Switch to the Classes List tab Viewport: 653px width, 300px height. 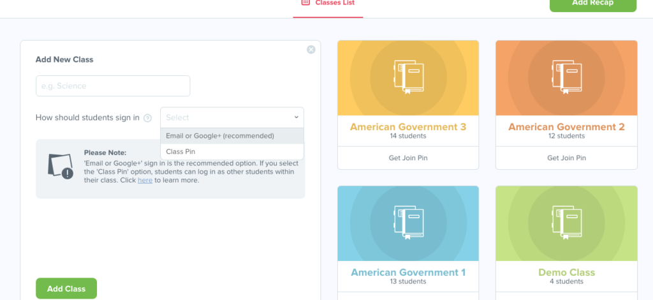click(335, 3)
